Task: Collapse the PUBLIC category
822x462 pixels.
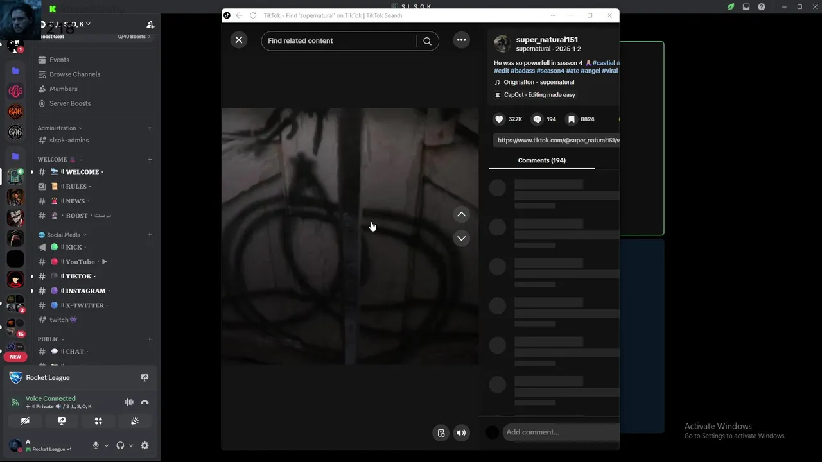Action: [51, 339]
